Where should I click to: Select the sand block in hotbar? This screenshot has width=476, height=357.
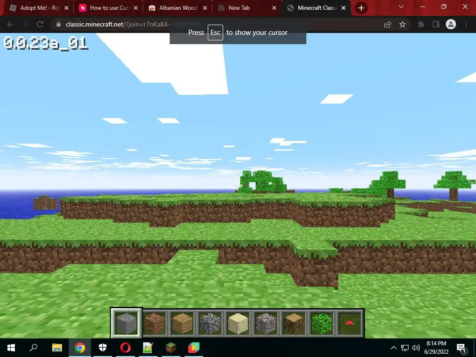(238, 324)
